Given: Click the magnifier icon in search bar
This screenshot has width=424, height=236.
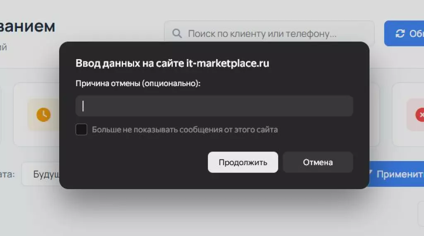Looking at the screenshot, I should click(x=177, y=34).
